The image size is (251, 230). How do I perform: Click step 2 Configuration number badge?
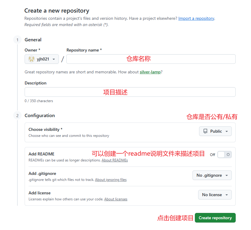pos(17,116)
